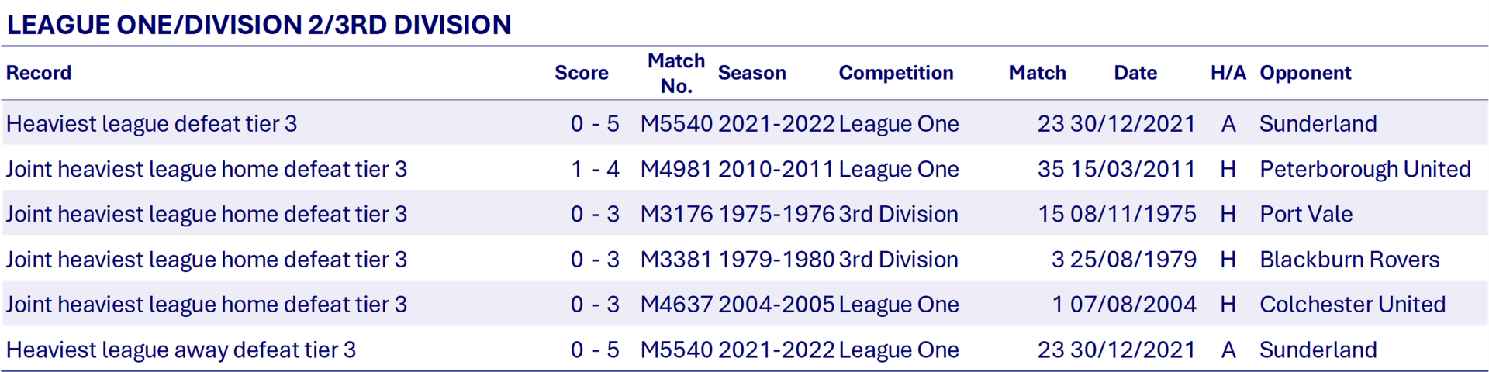Click the Record column header
This screenshot has width=1489, height=372.
[x=39, y=73]
